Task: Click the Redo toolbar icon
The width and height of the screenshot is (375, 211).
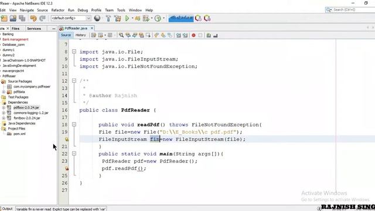Action: (42, 18)
